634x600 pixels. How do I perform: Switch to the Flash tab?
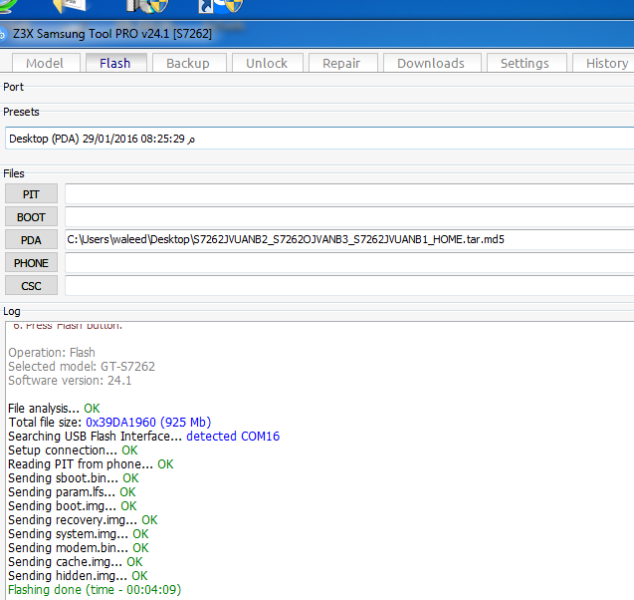(116, 63)
